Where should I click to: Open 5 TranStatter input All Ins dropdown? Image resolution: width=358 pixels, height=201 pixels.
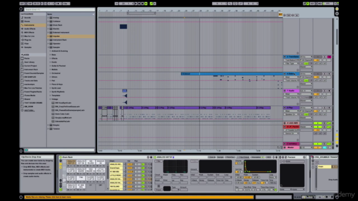[x=306, y=57]
